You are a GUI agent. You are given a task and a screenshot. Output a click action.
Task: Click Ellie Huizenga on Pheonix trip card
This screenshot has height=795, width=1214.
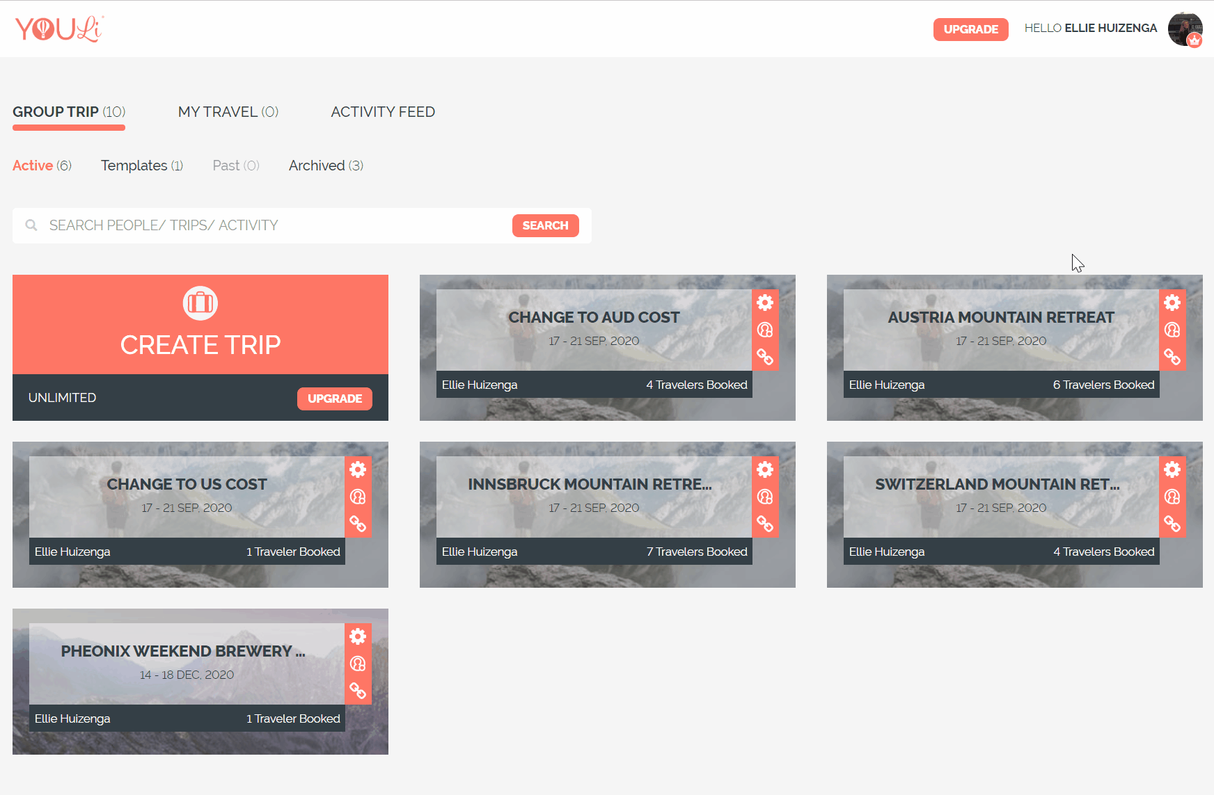(x=72, y=718)
